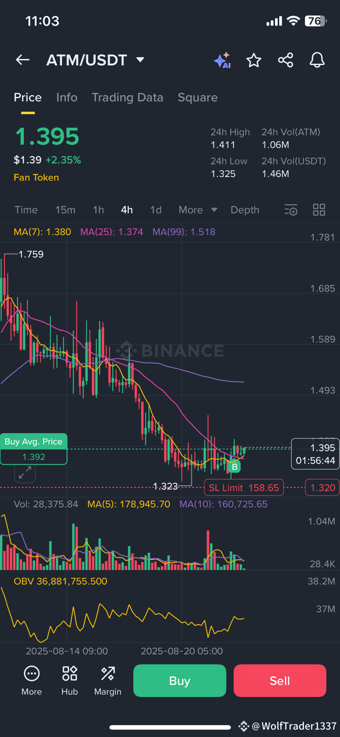Select the 4h timeframe

point(127,210)
